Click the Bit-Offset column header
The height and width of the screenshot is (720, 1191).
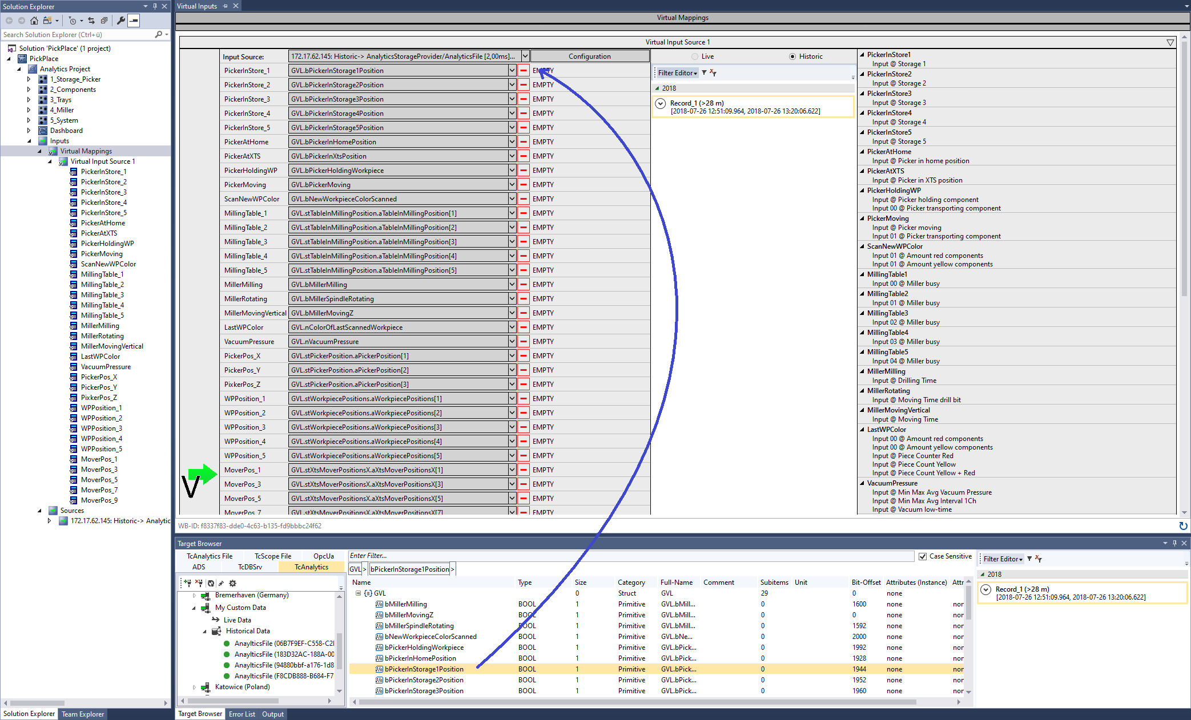click(x=866, y=583)
